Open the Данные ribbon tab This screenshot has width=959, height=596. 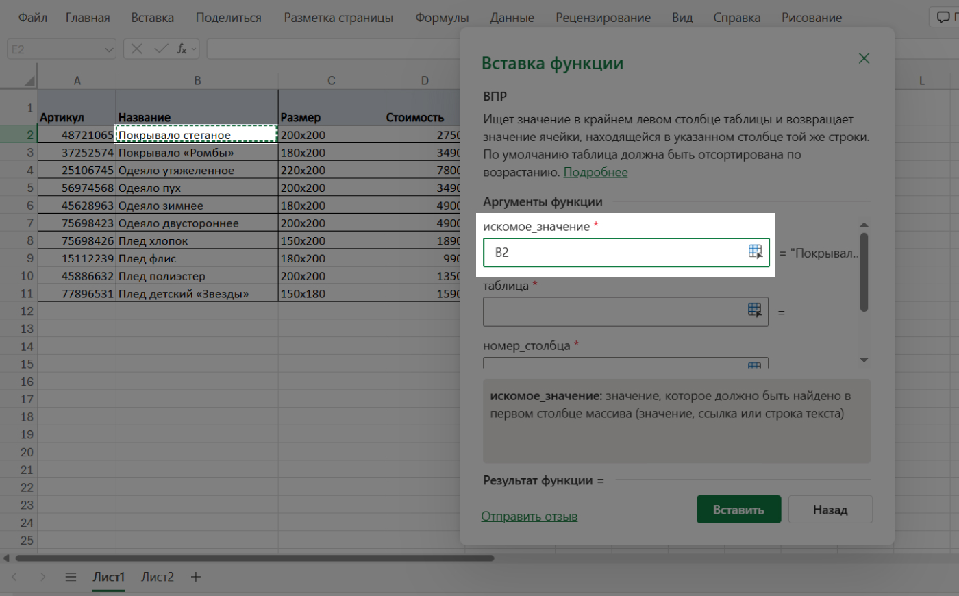(x=512, y=18)
